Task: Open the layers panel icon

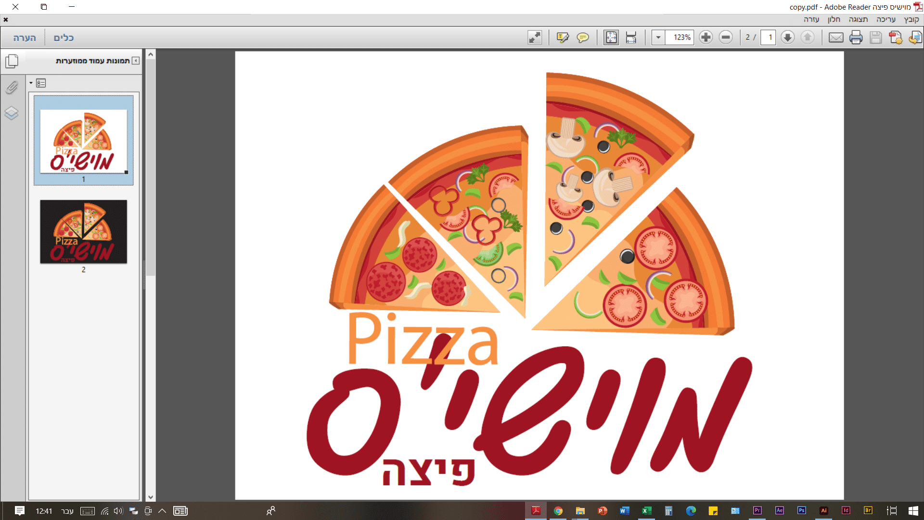Action: tap(12, 113)
